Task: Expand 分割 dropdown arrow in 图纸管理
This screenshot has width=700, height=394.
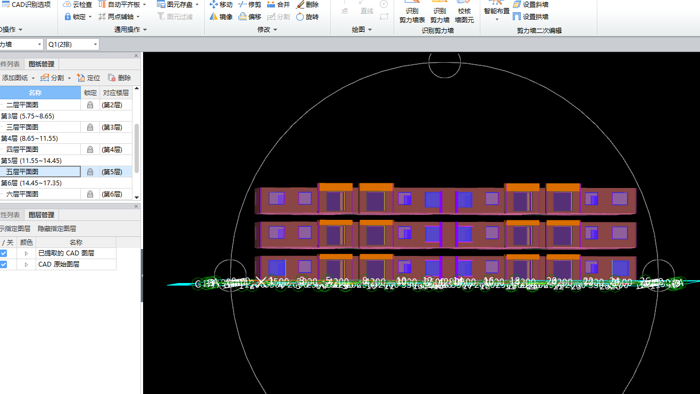Action: pyautogui.click(x=69, y=78)
